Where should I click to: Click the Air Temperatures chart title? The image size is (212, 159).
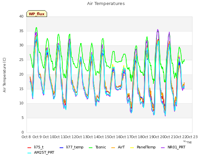tap(106, 4)
